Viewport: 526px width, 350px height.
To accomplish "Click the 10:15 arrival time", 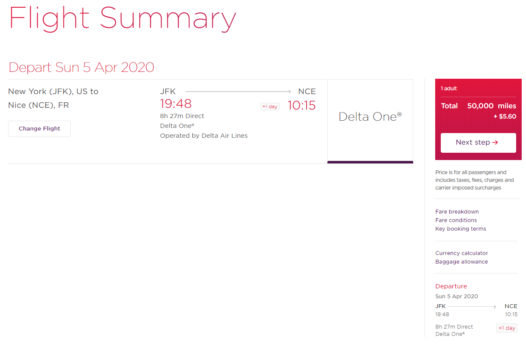I will (302, 105).
